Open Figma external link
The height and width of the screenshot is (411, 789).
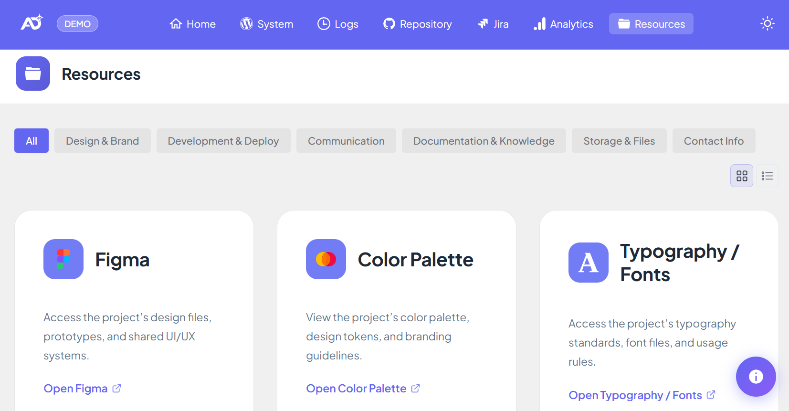pos(82,389)
